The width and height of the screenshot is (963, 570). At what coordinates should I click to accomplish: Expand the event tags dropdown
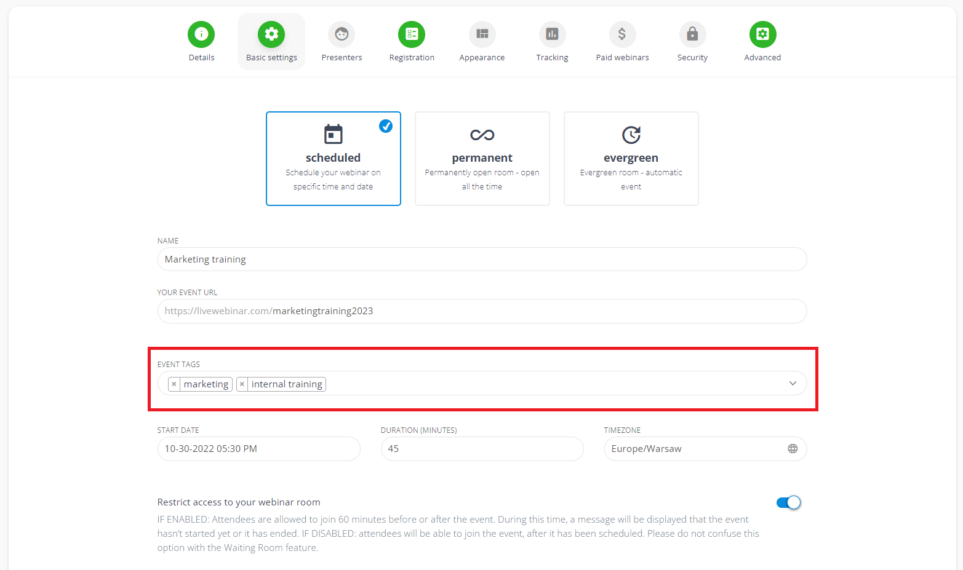tap(793, 383)
